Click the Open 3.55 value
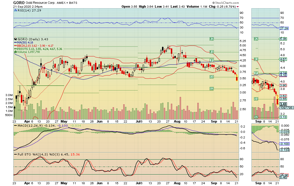The height and width of the screenshot is (186, 294). coord(129,6)
